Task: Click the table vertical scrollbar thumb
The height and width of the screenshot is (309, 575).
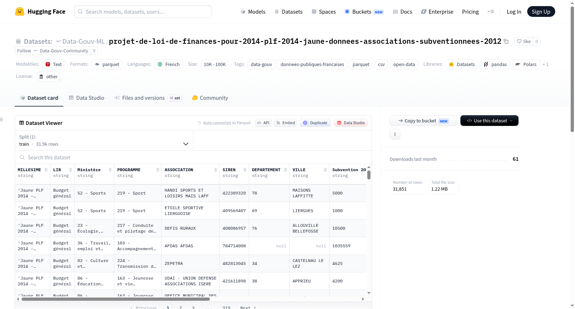Action: (x=369, y=175)
